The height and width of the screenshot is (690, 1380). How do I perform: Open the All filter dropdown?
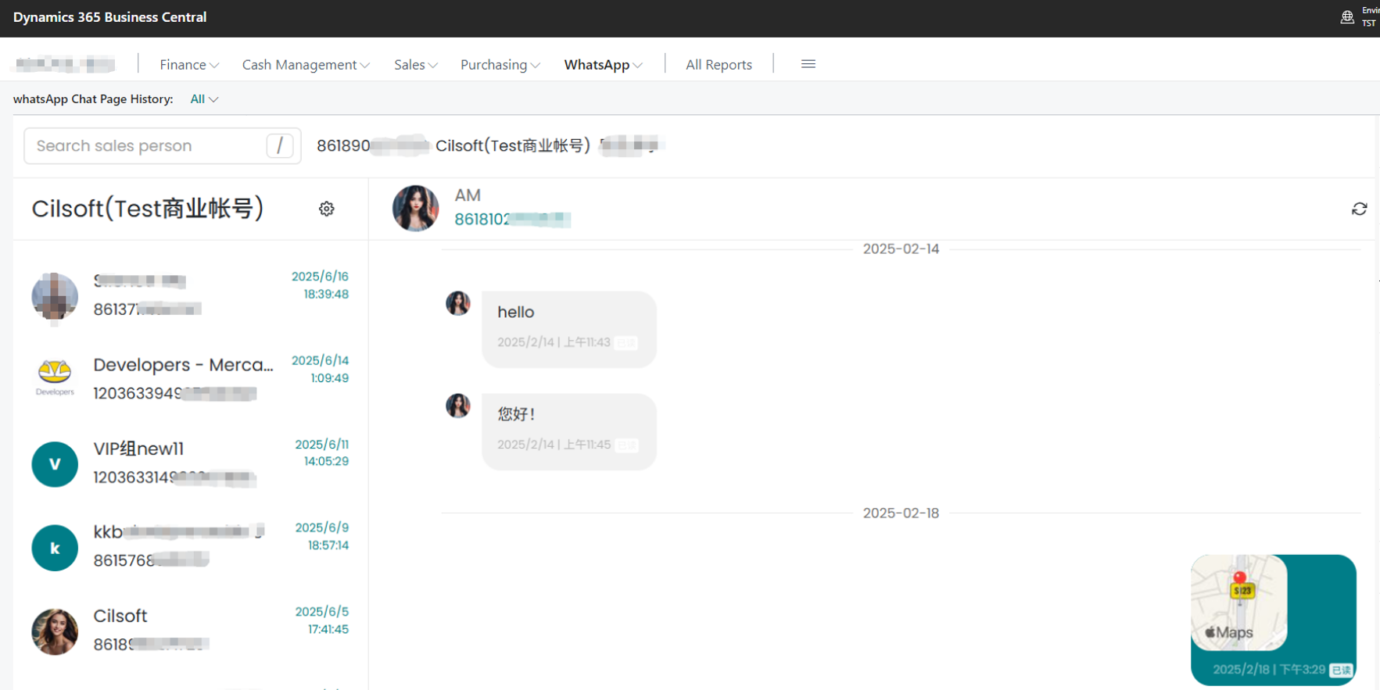204,99
